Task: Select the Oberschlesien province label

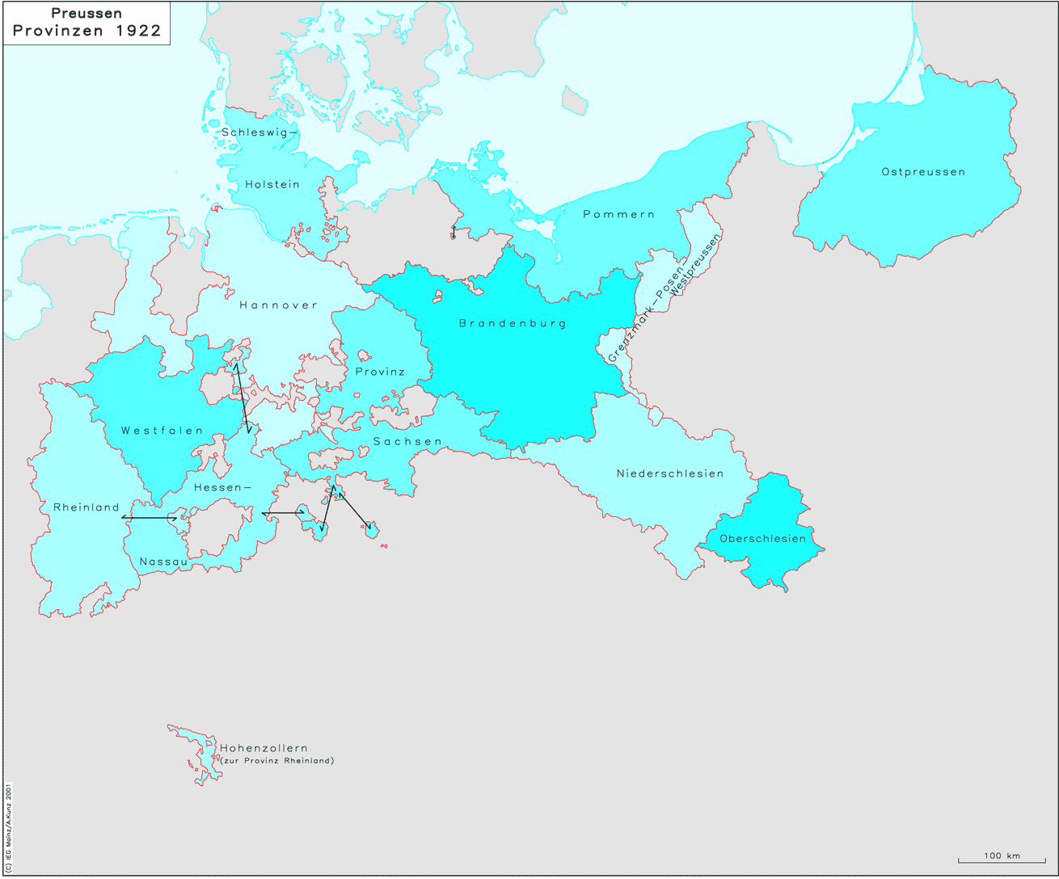Action: [762, 538]
